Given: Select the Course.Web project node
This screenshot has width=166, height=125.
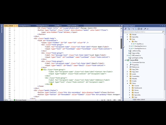Looking at the screenshot, I should click(134, 60).
